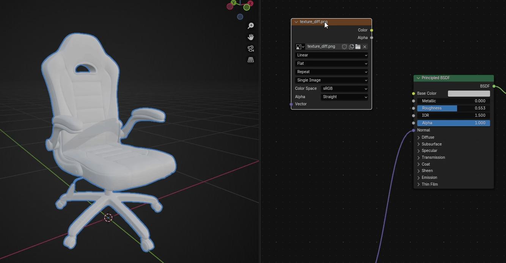Open the Linear interpolation dropdown
The height and width of the screenshot is (263, 506).
pos(332,55)
